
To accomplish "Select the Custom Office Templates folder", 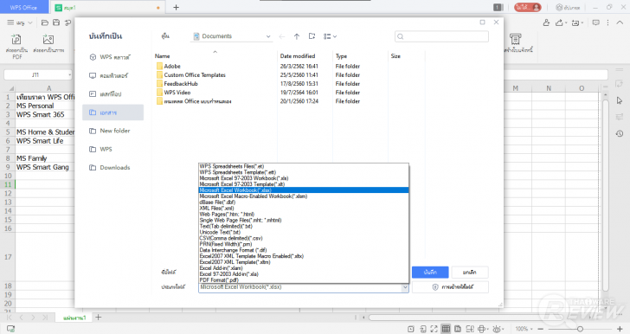I will pos(191,75).
